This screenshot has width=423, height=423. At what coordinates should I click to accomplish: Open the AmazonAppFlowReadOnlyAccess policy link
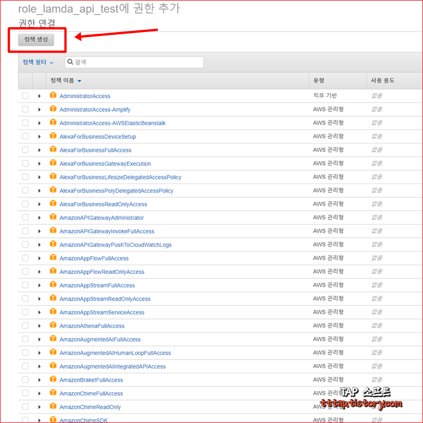point(102,272)
